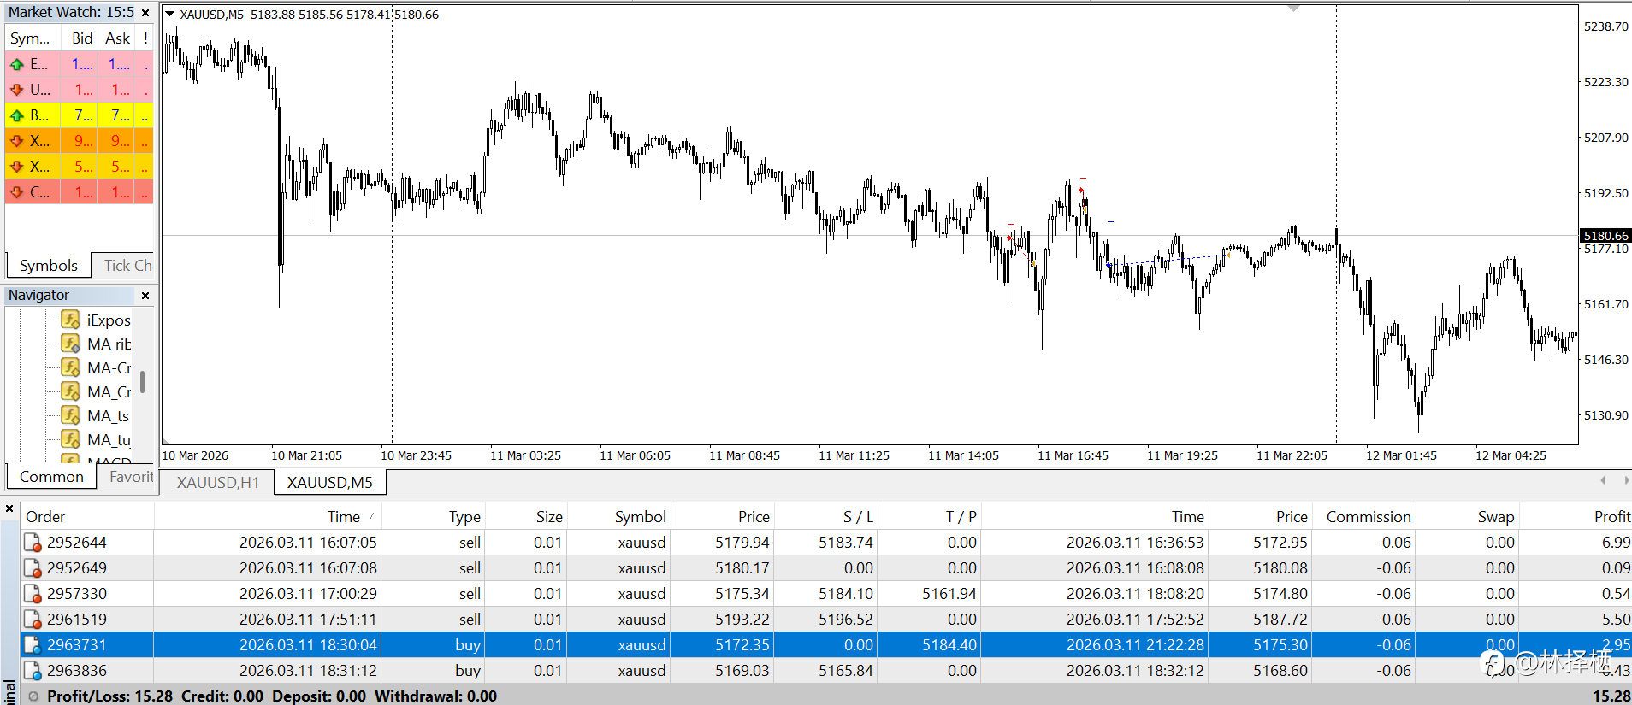Open the Common tab in Navigator
Image resolution: width=1632 pixels, height=705 pixels.
coord(51,477)
